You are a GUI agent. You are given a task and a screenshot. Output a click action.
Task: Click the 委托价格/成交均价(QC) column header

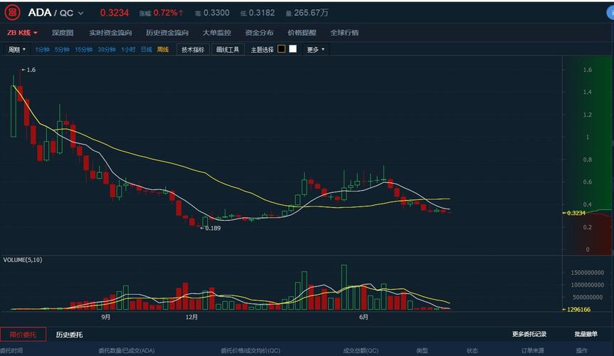click(250, 350)
